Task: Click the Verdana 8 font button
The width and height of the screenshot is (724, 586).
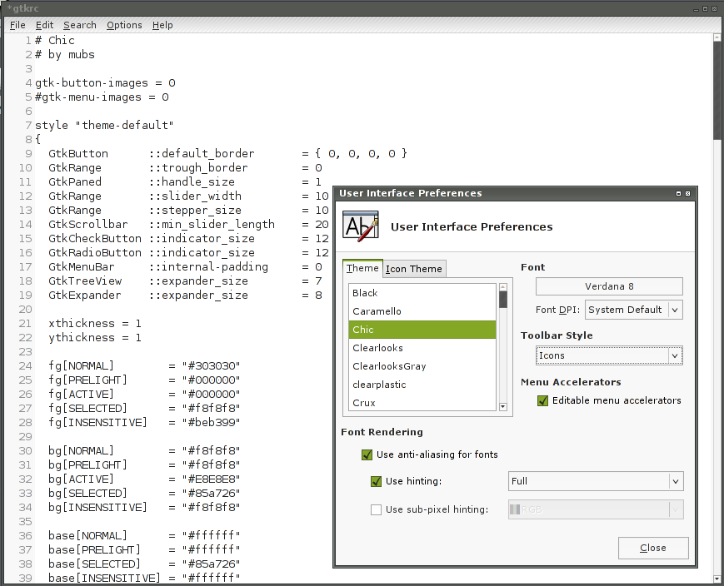Action: [x=609, y=286]
